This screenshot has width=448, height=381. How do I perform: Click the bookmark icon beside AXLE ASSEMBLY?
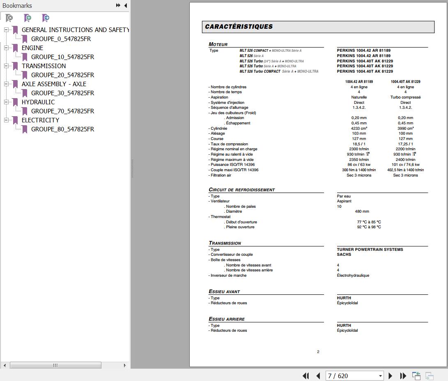pos(16,84)
